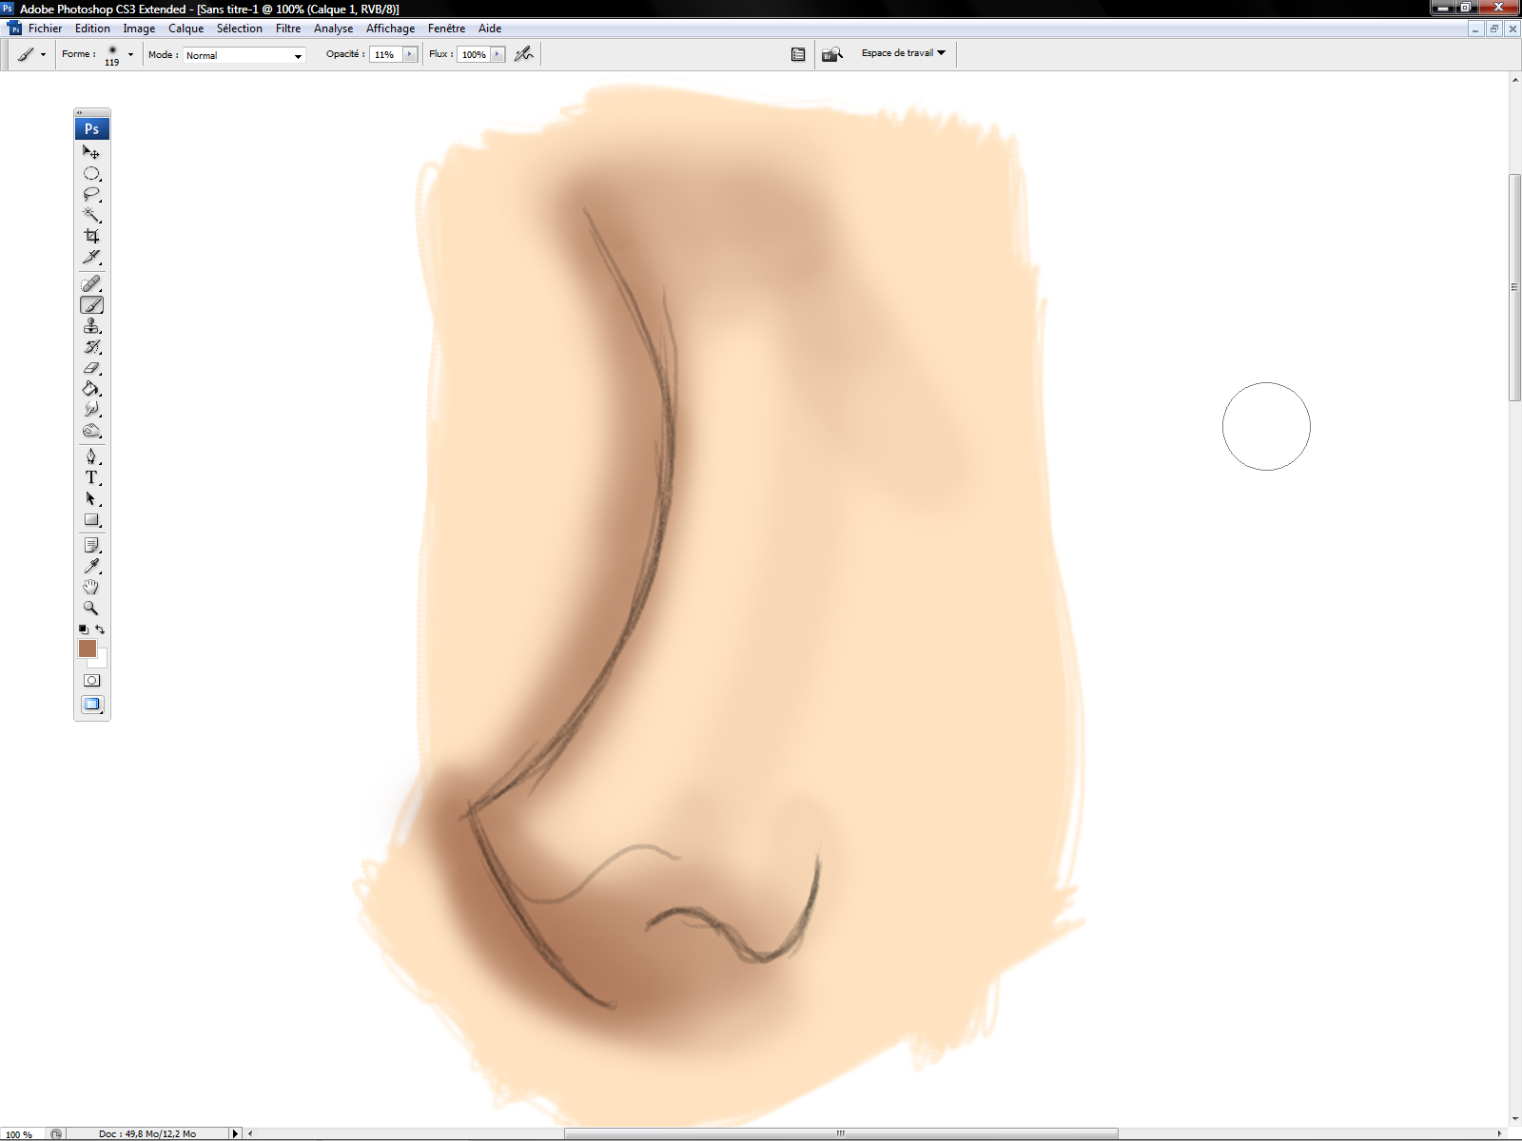
Task: Select the Paint Bucket tool
Action: click(91, 389)
